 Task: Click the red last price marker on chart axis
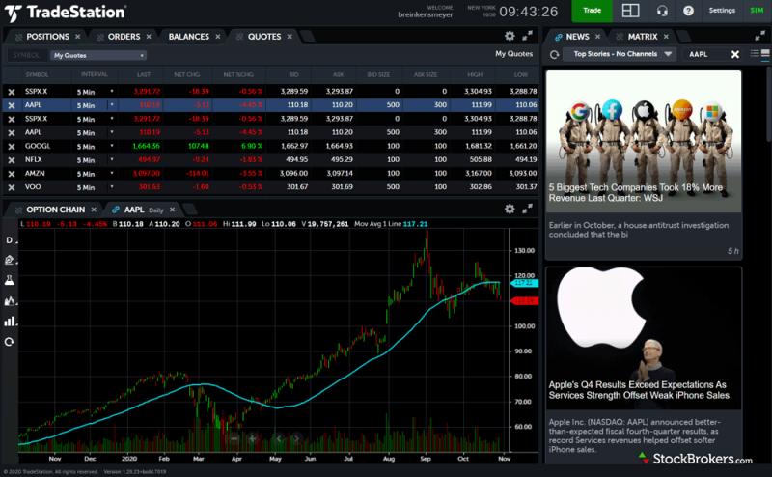coord(525,300)
